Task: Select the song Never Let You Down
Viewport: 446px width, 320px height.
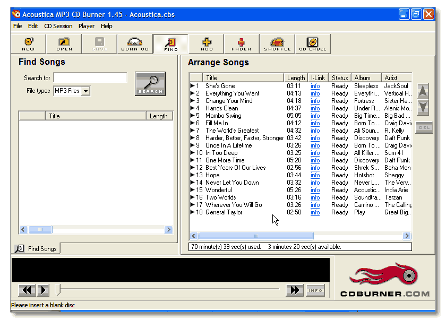Action: pos(232,183)
